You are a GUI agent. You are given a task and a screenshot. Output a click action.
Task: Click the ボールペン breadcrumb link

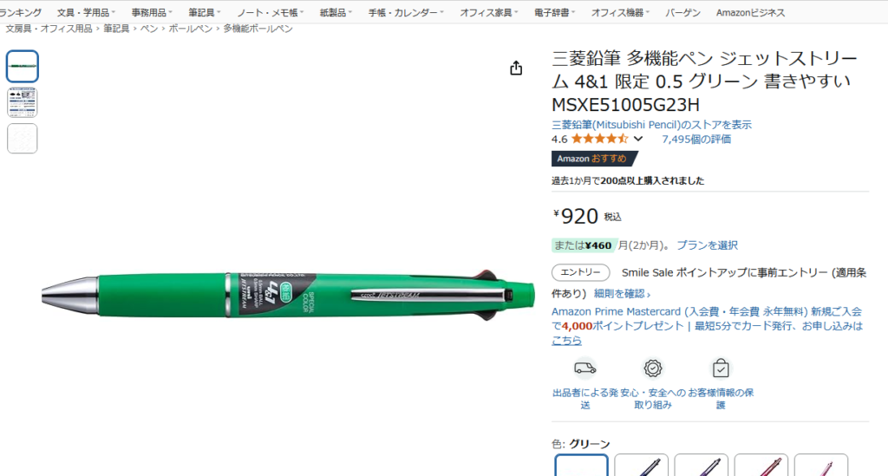[x=190, y=29]
